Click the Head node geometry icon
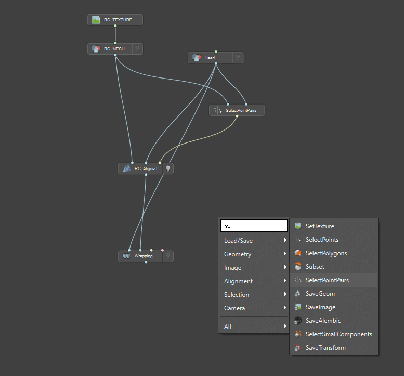Viewport: 404px width, 376px height. [197, 58]
